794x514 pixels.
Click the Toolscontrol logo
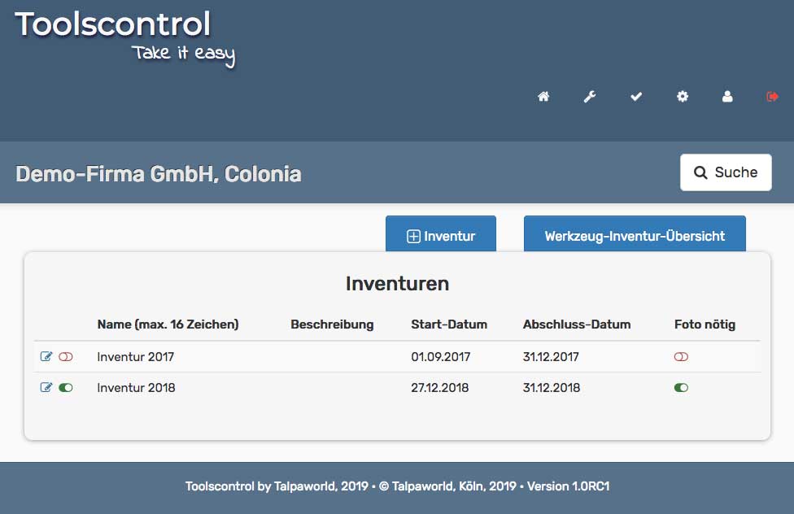click(x=112, y=24)
